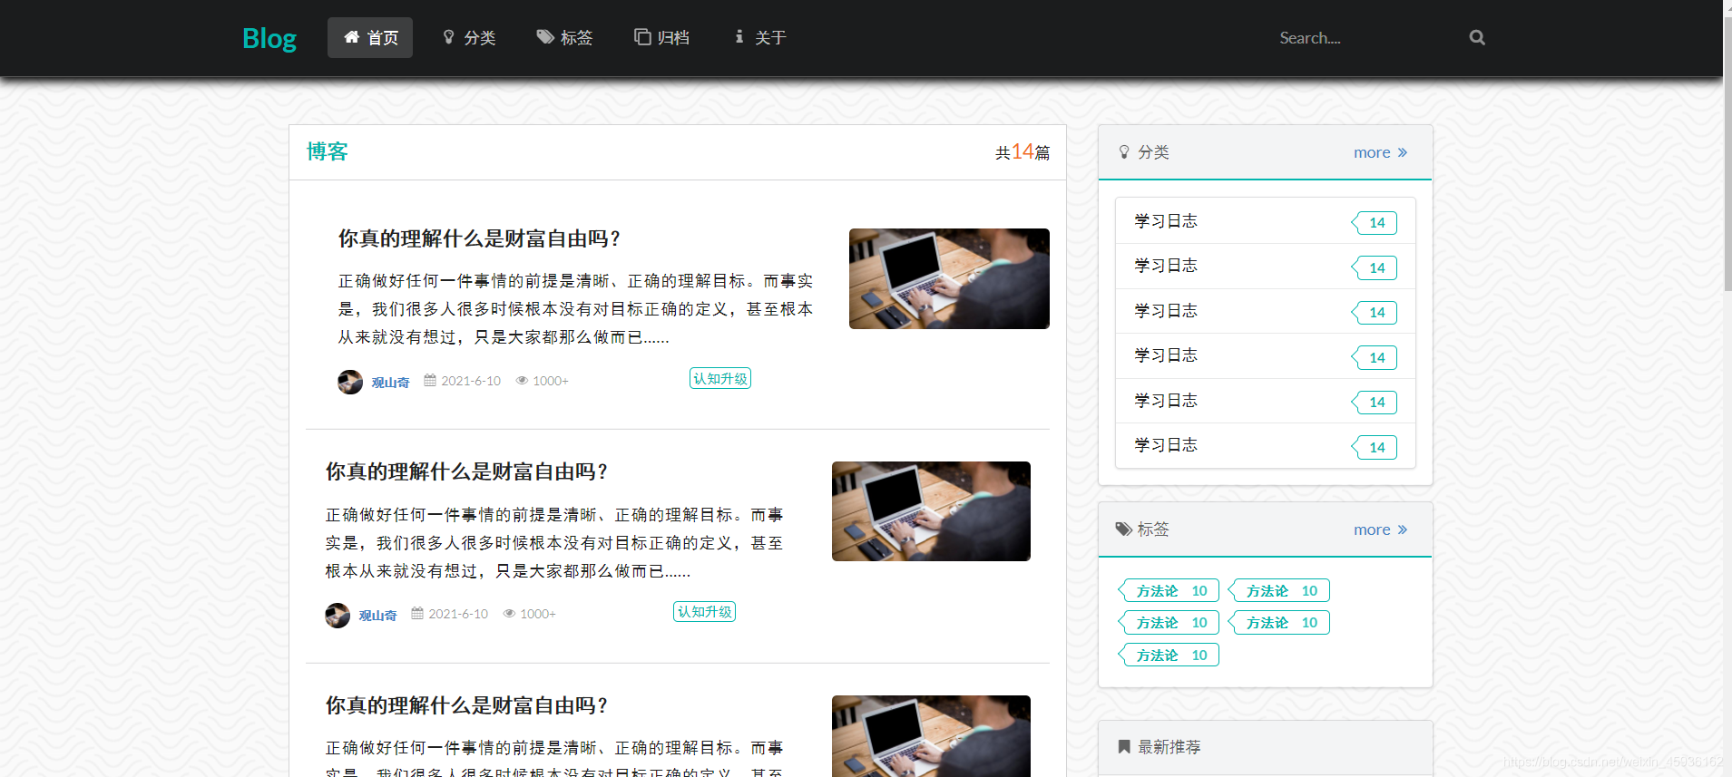
Task: Open first post laptop thumbnail
Action: coord(949,278)
